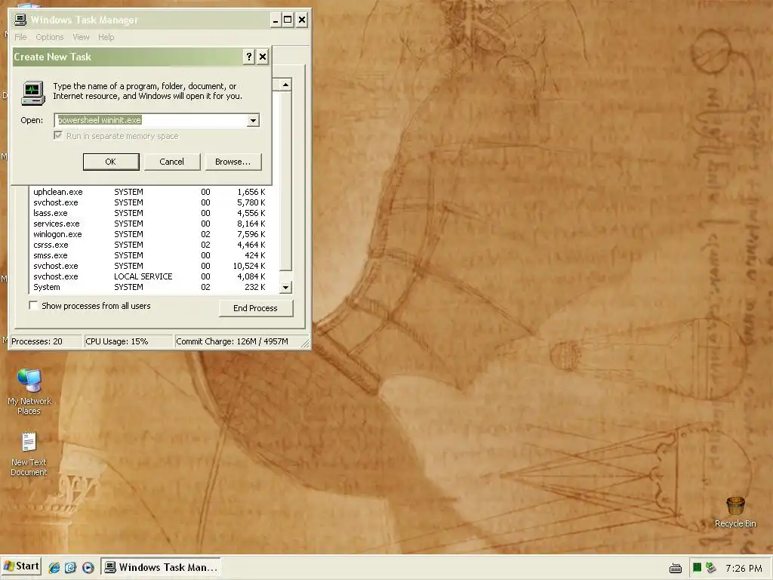
Task: Open the View menu in Task Manager
Action: pyautogui.click(x=81, y=37)
